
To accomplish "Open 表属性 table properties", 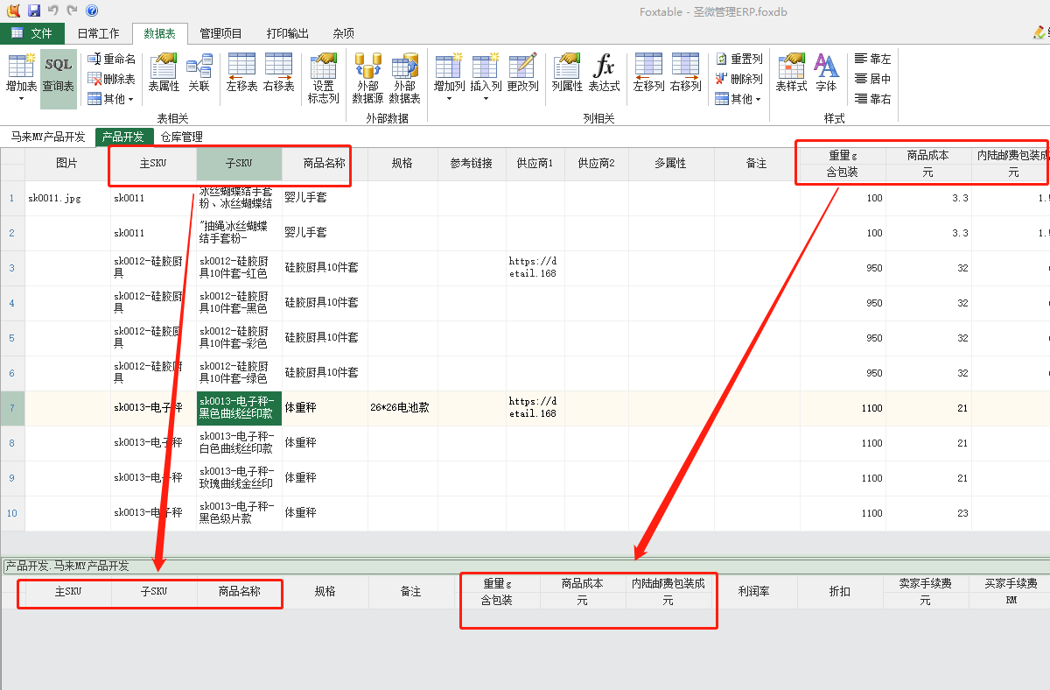I will [x=164, y=73].
